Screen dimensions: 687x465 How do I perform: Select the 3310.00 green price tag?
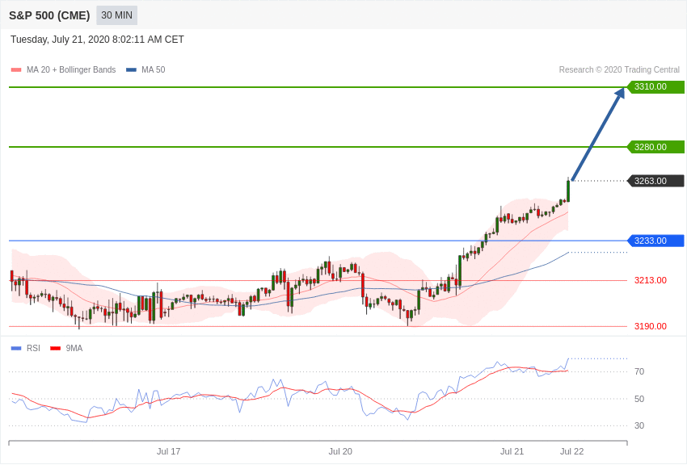655,87
